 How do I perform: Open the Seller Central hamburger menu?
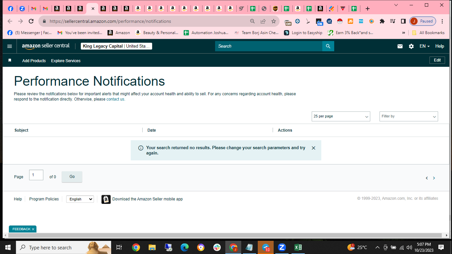pyautogui.click(x=10, y=46)
